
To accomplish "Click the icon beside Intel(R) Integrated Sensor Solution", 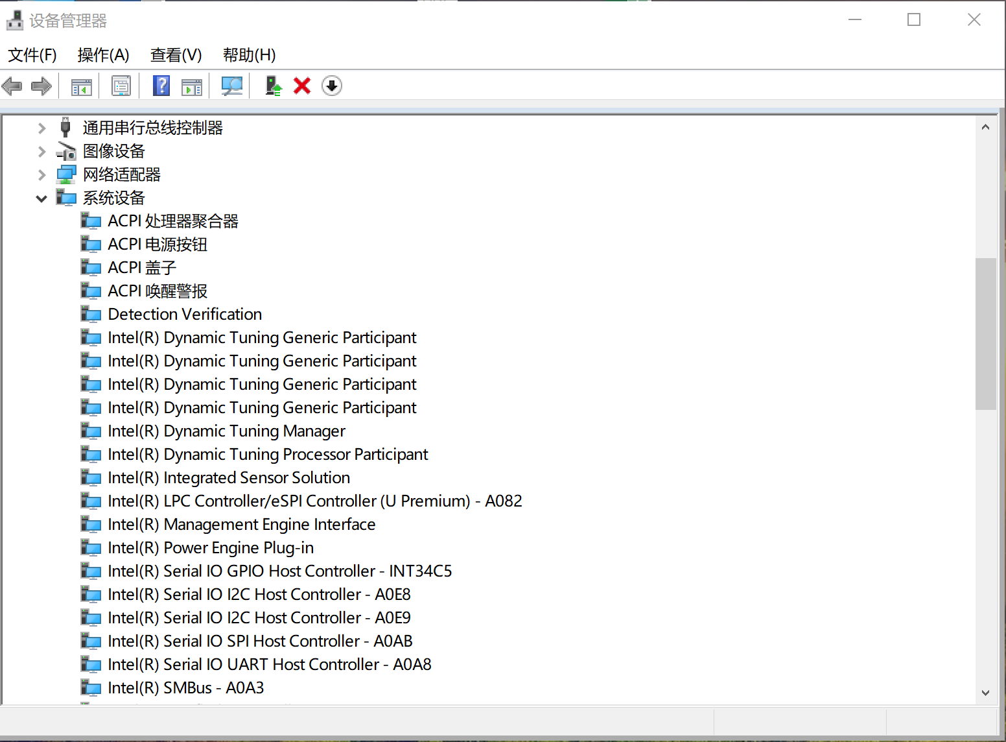I will pos(91,478).
